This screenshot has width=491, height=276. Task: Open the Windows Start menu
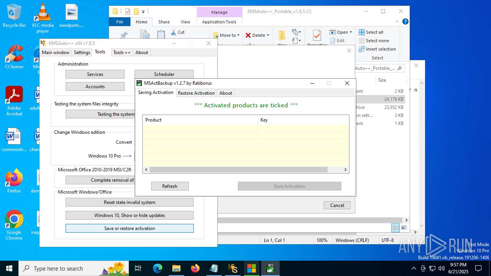(x=9, y=268)
